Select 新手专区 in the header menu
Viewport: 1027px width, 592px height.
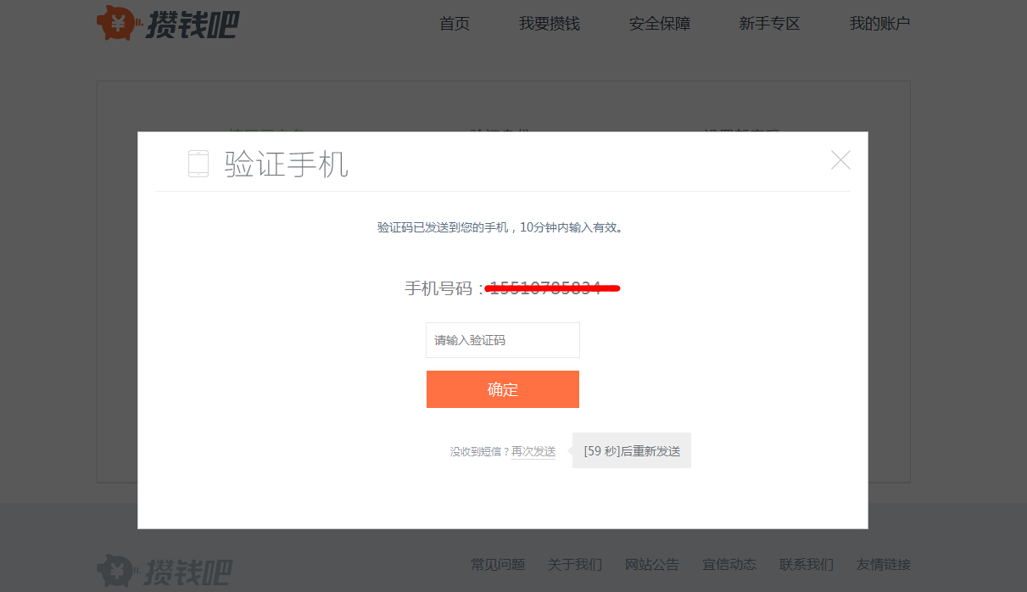tap(769, 24)
